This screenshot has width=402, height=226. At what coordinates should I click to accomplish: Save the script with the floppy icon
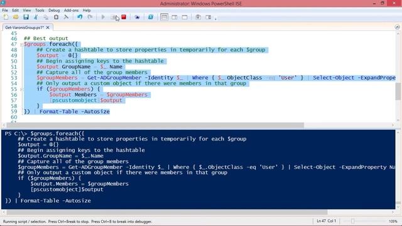[26, 17]
